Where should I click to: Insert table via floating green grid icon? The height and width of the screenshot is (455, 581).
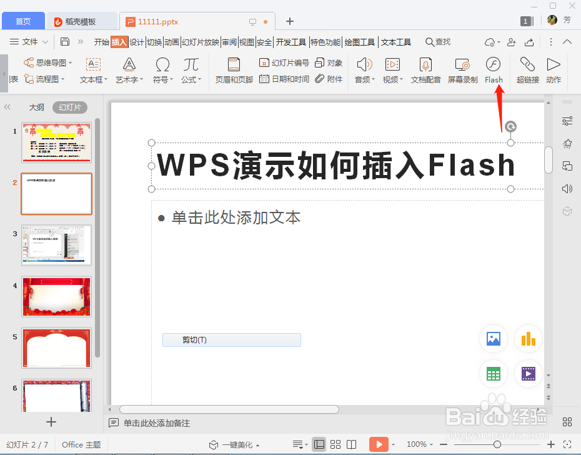tap(493, 373)
